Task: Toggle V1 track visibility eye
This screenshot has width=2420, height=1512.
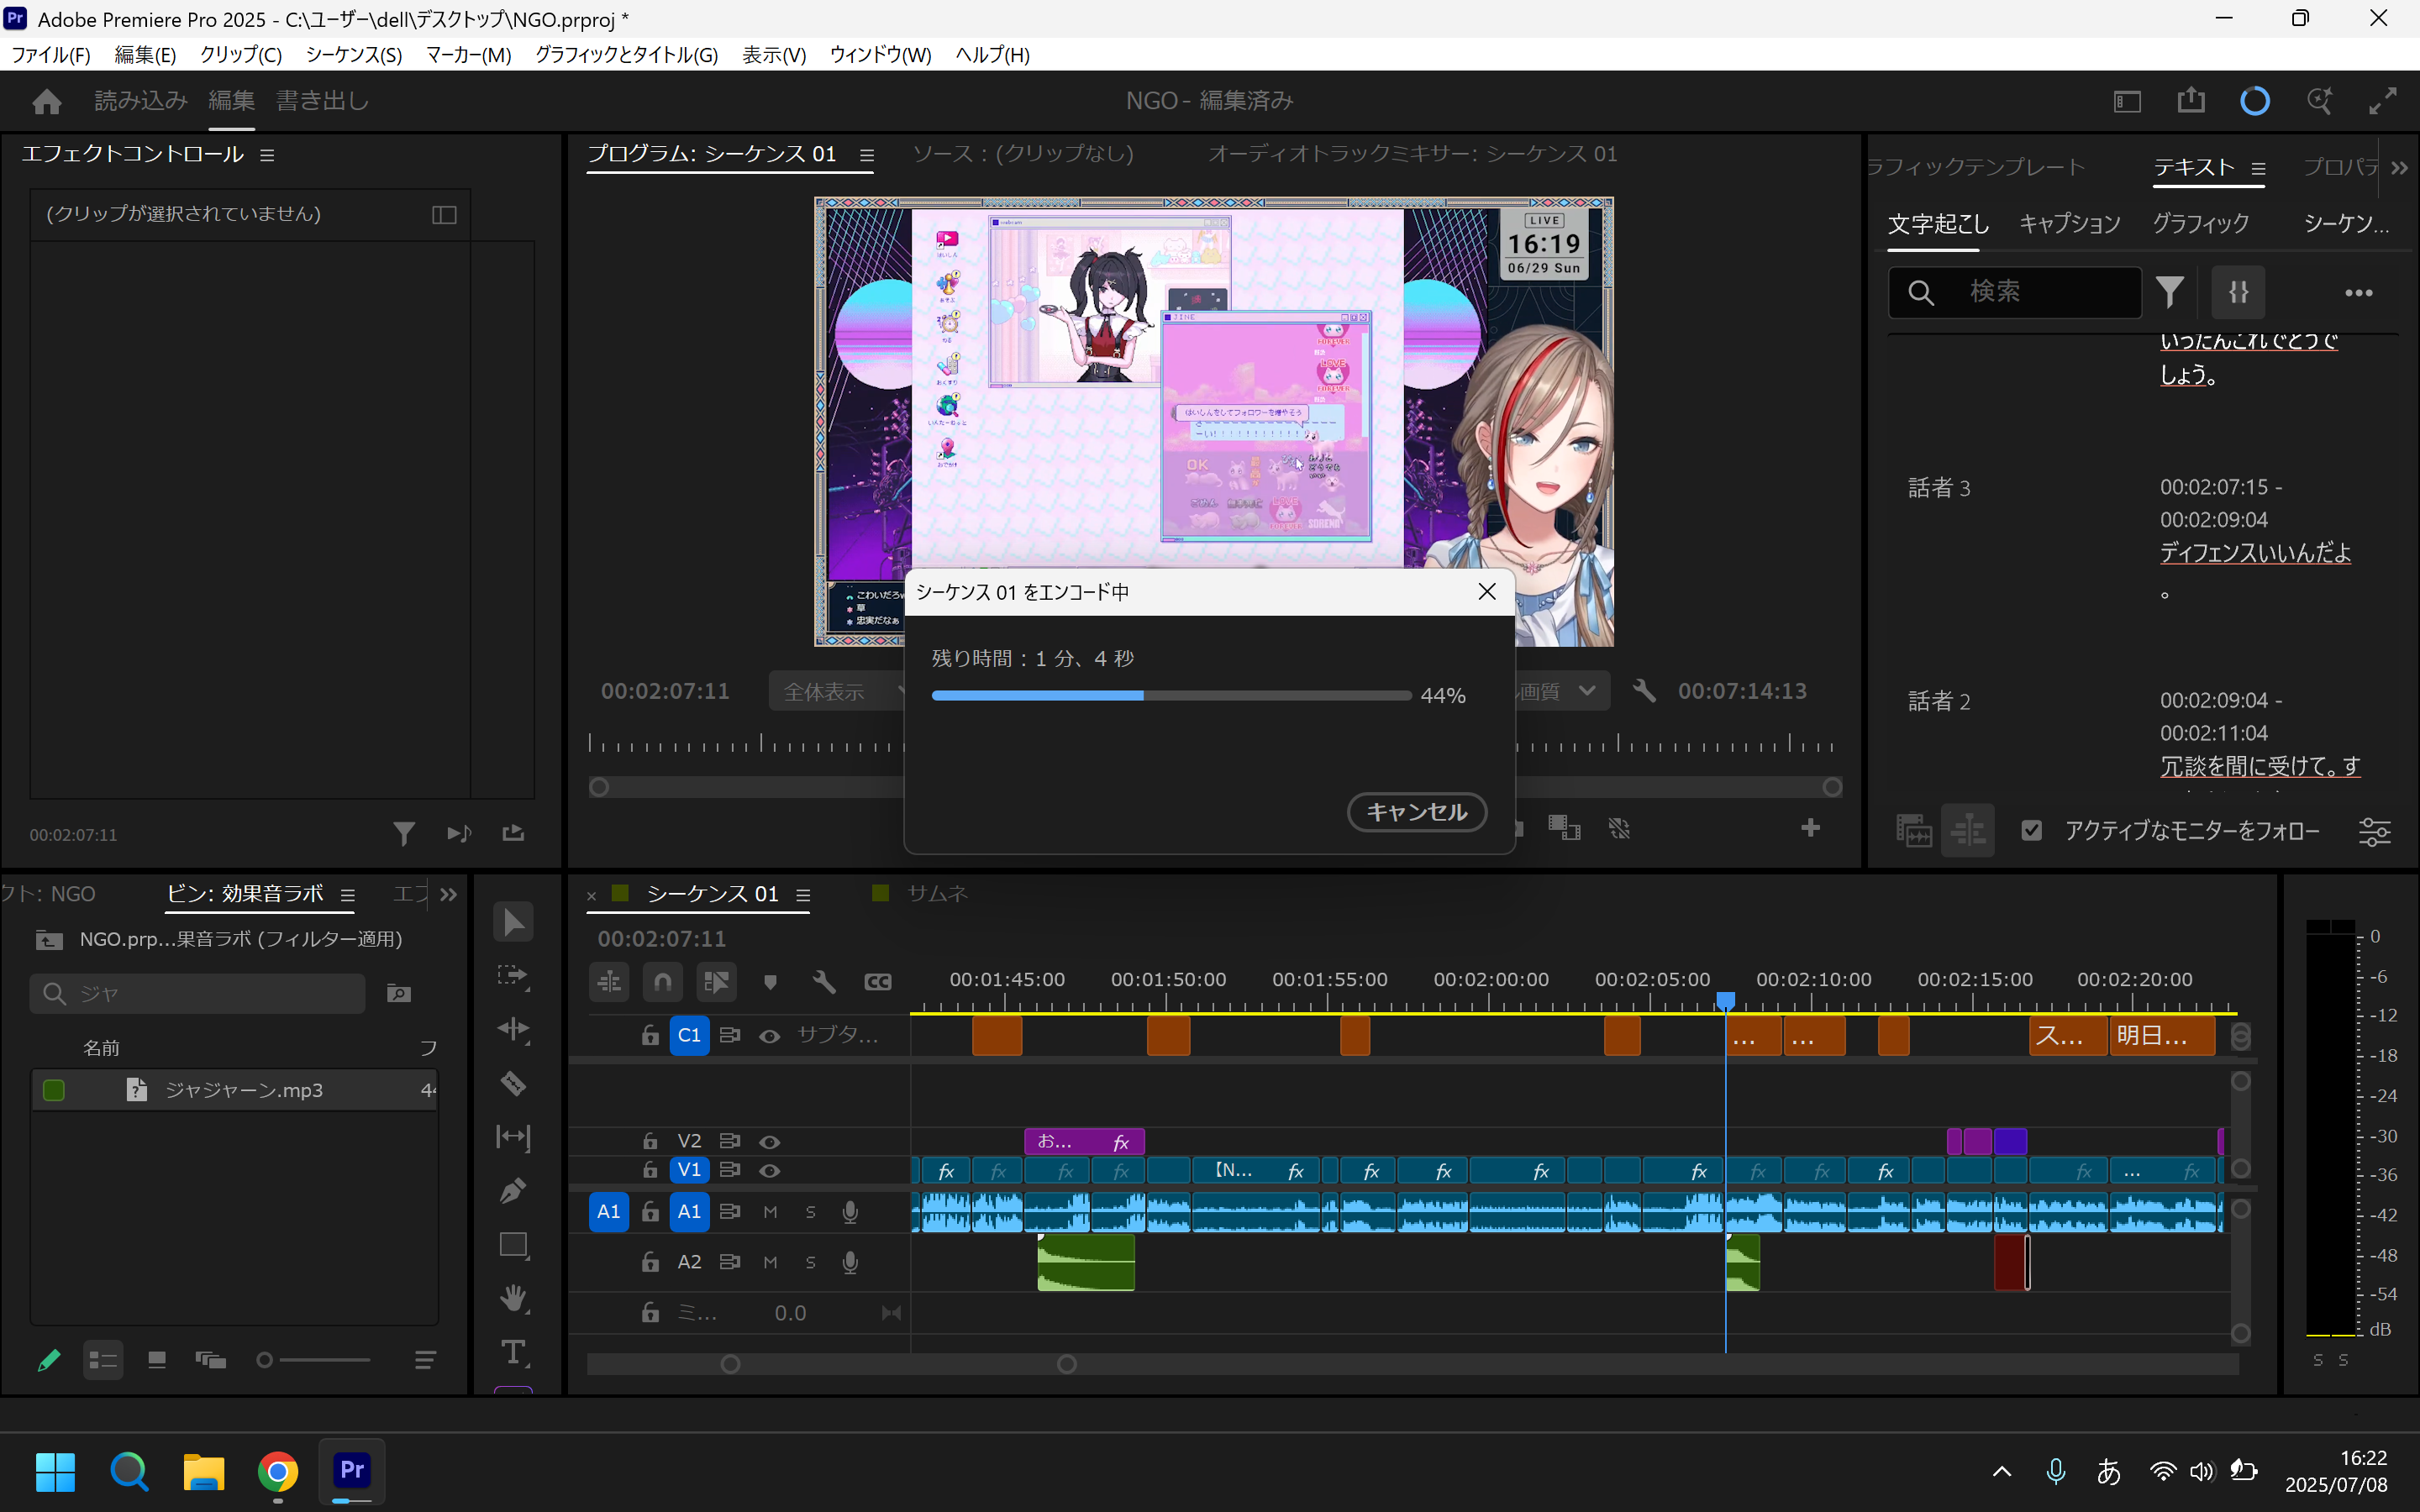Action: point(769,1170)
